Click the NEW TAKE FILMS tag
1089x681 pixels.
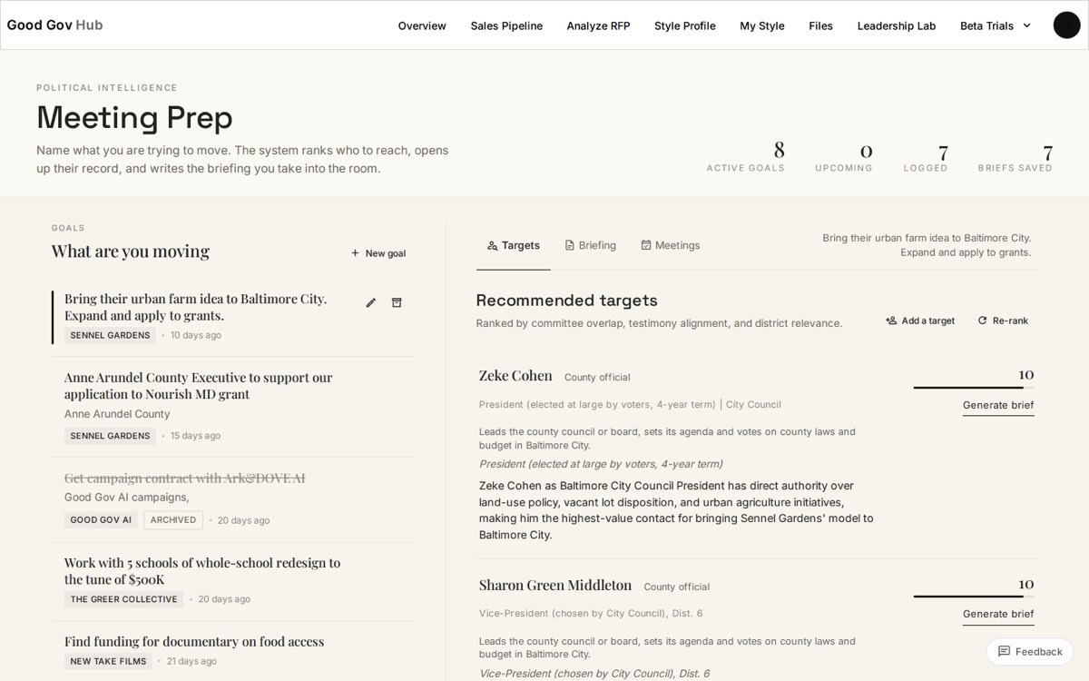pos(108,661)
